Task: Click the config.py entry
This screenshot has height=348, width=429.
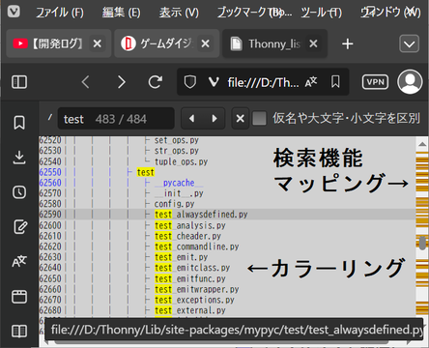Action: 175,204
